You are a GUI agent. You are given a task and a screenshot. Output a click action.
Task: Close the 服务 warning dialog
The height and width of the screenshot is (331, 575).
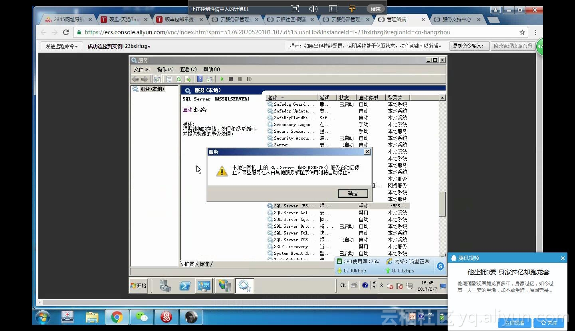367,152
